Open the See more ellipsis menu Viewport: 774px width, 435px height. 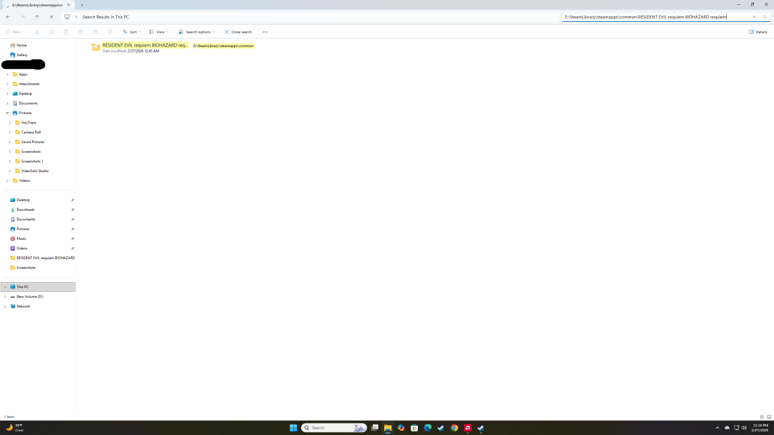pyautogui.click(x=265, y=32)
